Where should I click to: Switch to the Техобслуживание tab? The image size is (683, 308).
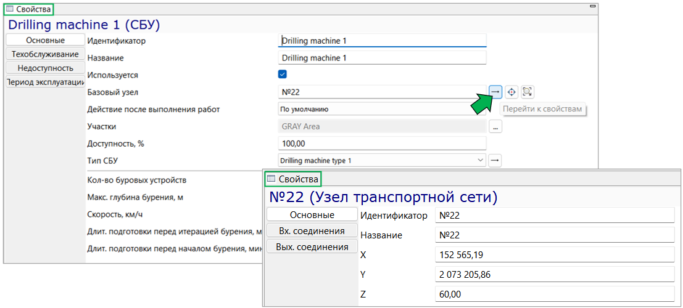point(45,54)
